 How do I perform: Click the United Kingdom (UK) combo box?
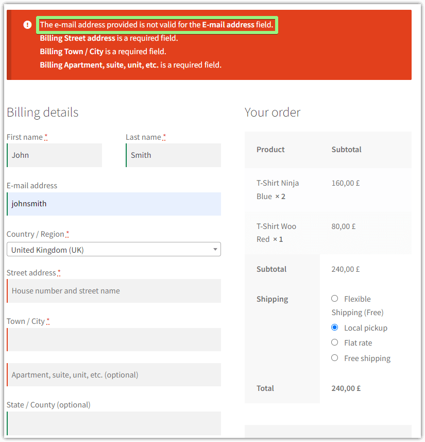tap(113, 249)
